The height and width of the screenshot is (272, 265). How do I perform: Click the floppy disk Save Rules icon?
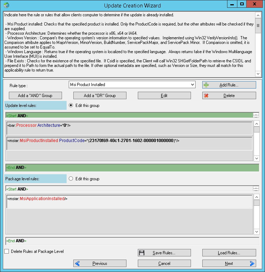point(142,253)
